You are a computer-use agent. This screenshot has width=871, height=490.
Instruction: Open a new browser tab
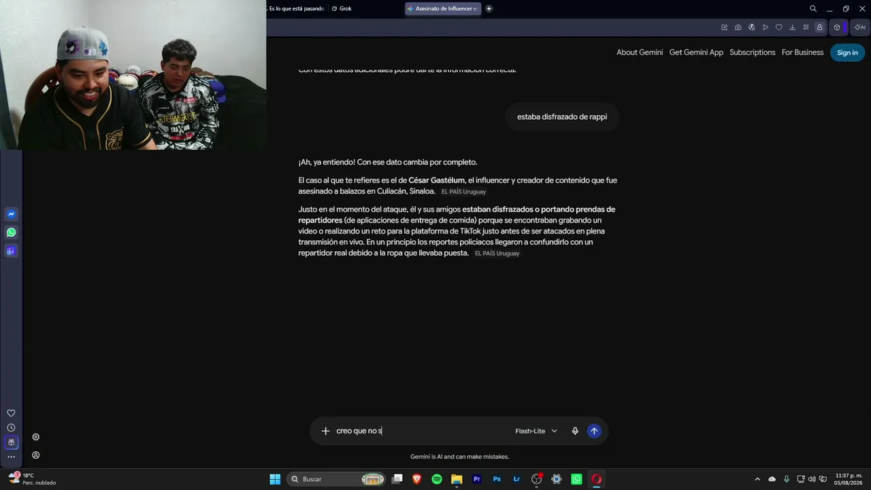coord(489,9)
